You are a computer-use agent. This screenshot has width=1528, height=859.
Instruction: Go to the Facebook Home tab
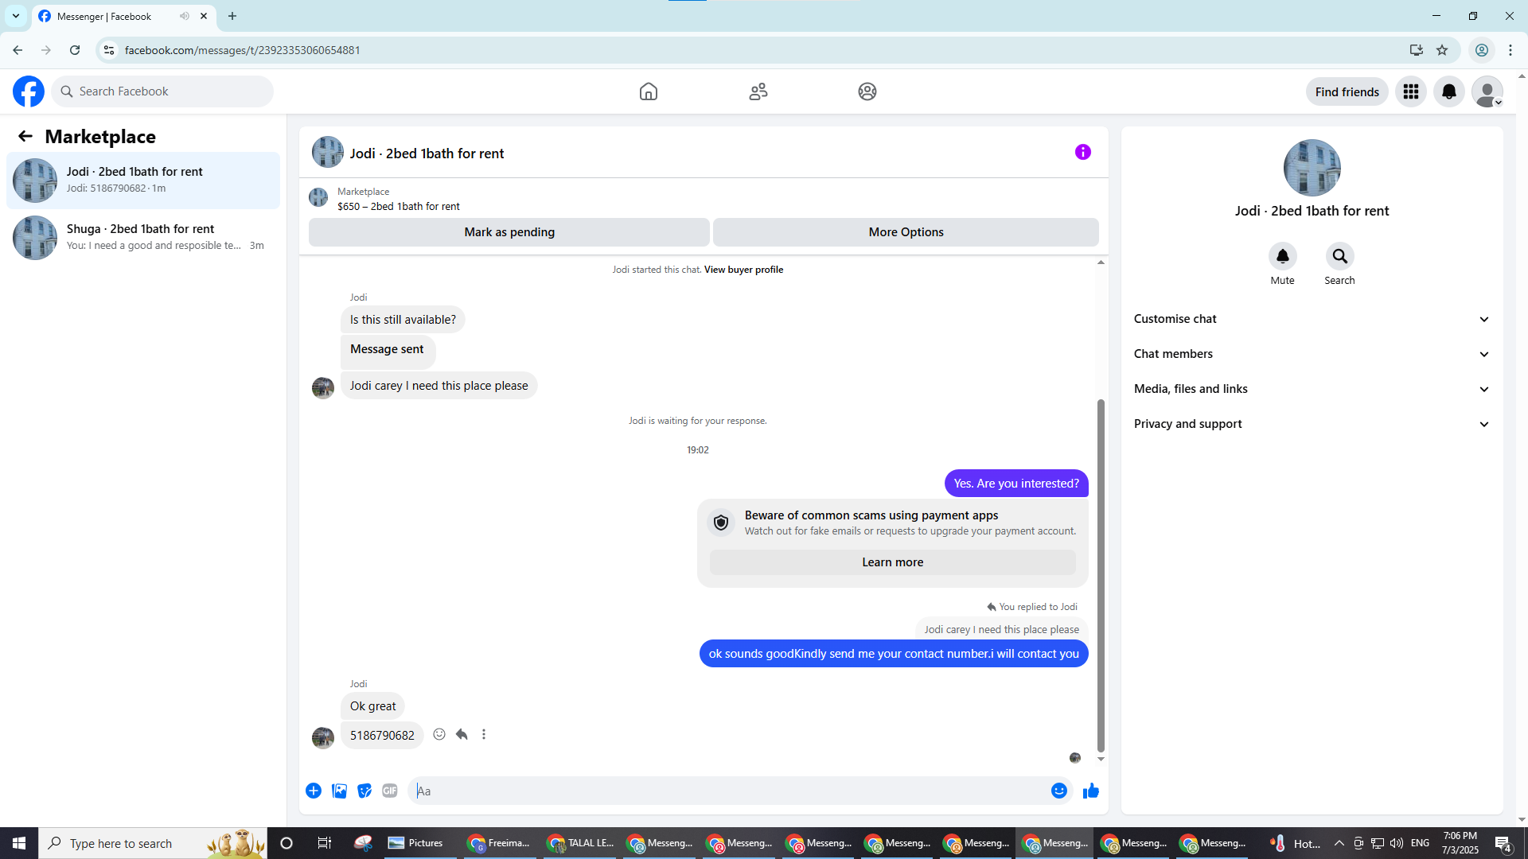pos(648,91)
